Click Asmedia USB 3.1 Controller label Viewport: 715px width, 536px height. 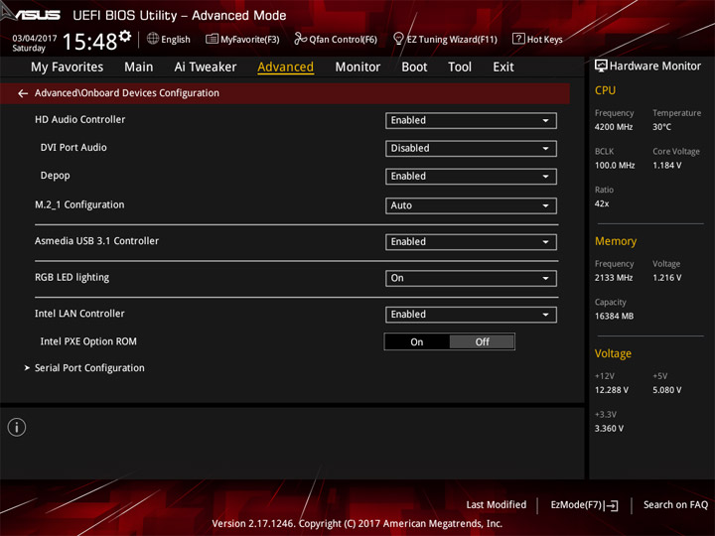pos(96,240)
